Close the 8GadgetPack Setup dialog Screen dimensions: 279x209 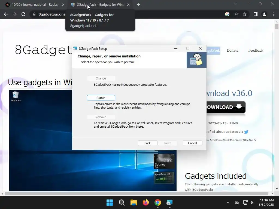200,48
